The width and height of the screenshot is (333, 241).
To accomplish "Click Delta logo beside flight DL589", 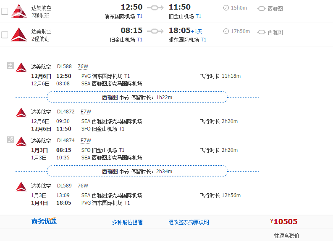I will (21, 187).
